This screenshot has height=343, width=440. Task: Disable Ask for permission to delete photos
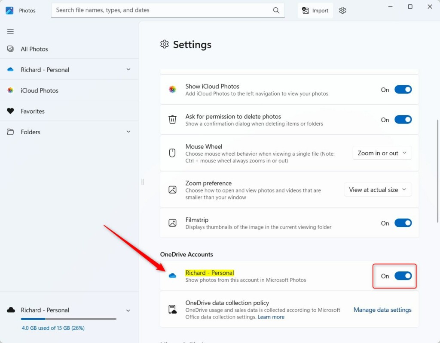[403, 120]
